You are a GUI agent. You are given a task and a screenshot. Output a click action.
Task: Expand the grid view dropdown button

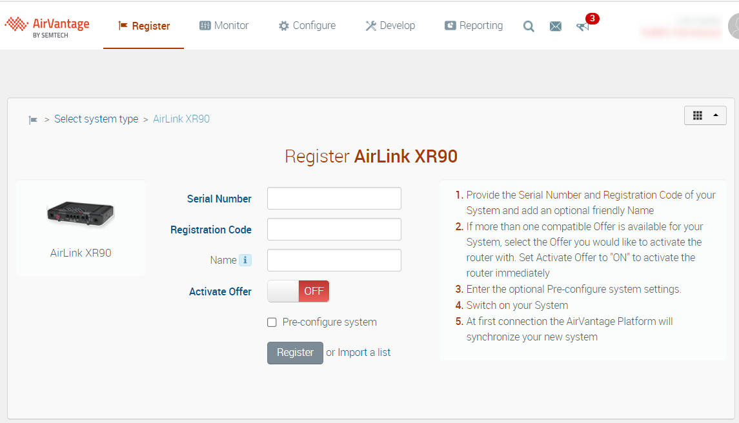(705, 115)
